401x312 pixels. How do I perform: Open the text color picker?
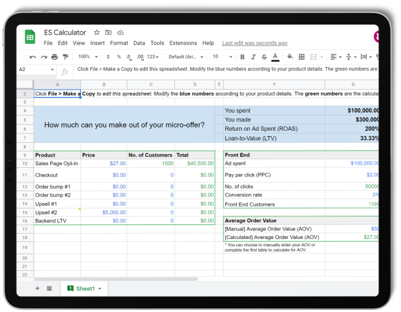tap(275, 57)
